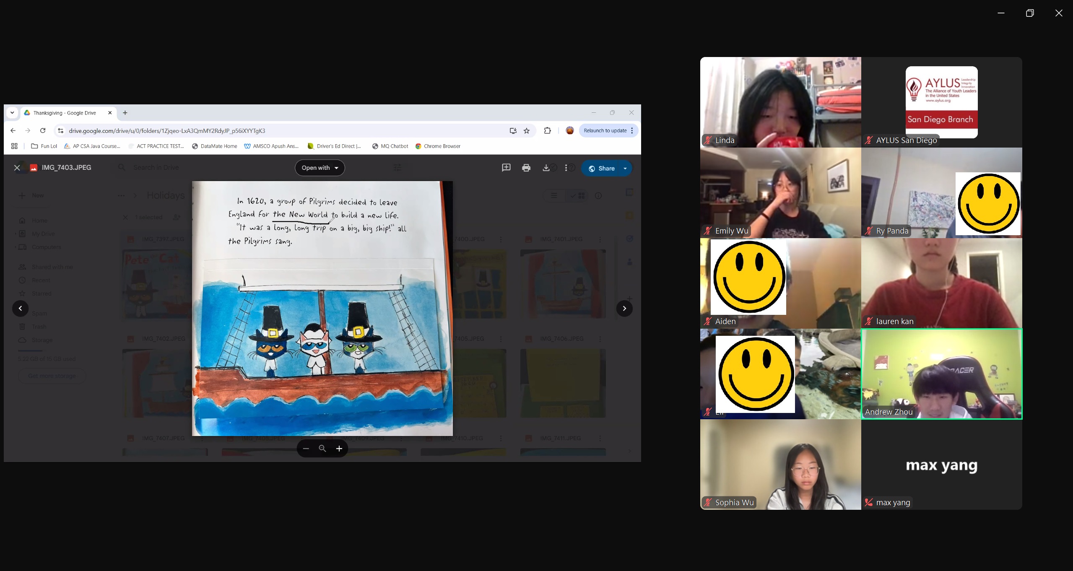Open the tab search dropdown chevron
This screenshot has width=1073, height=571.
point(12,113)
